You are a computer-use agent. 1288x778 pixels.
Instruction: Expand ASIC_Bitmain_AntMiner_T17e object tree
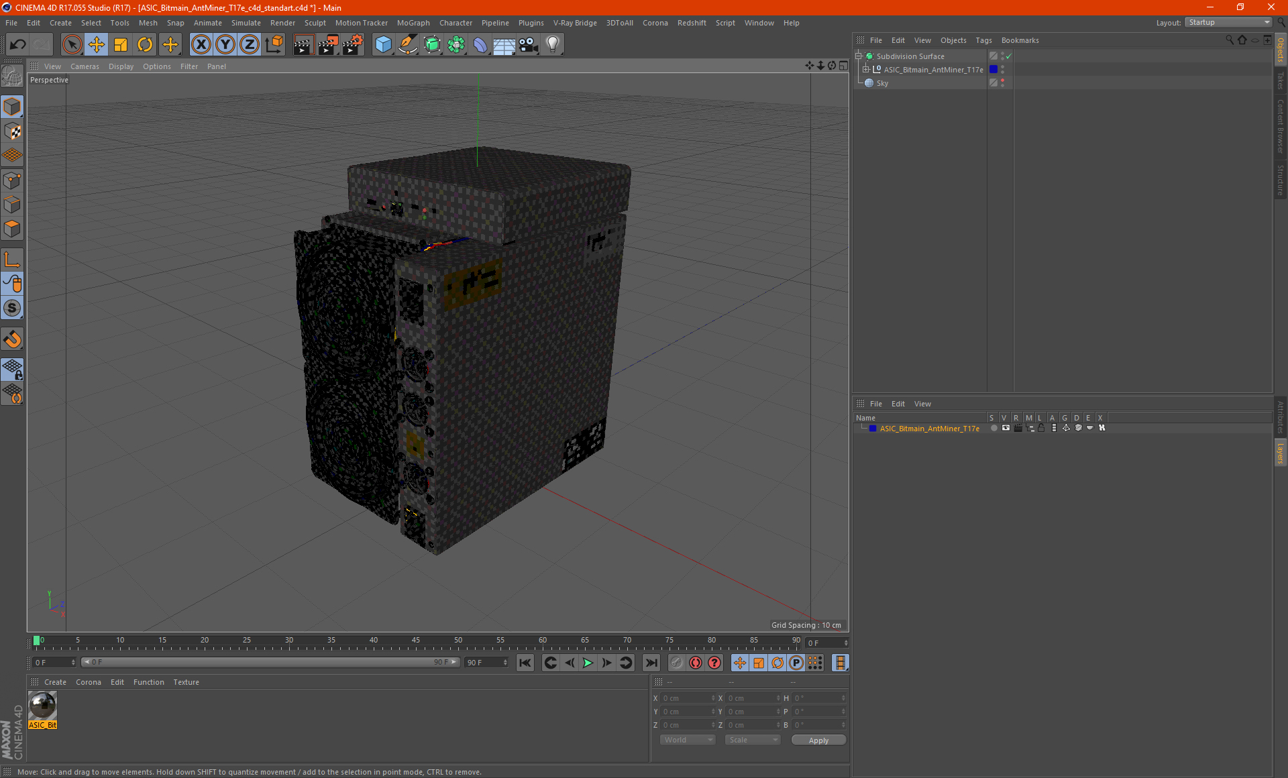866,70
